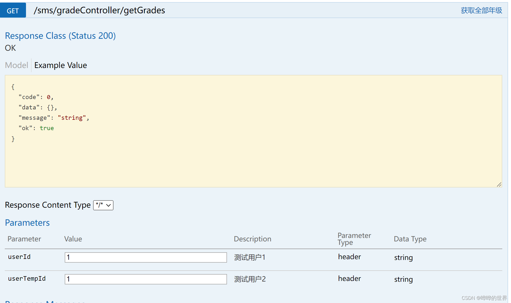Click the 测试用户1 description text
Viewport: 511px width, 303px height.
click(250, 257)
